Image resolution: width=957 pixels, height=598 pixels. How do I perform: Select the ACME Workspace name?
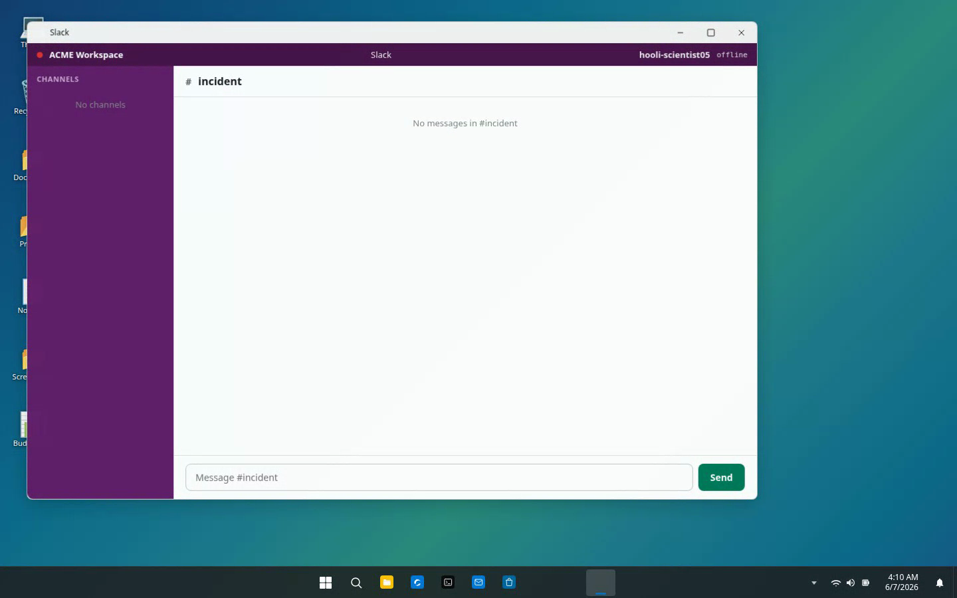[86, 54]
